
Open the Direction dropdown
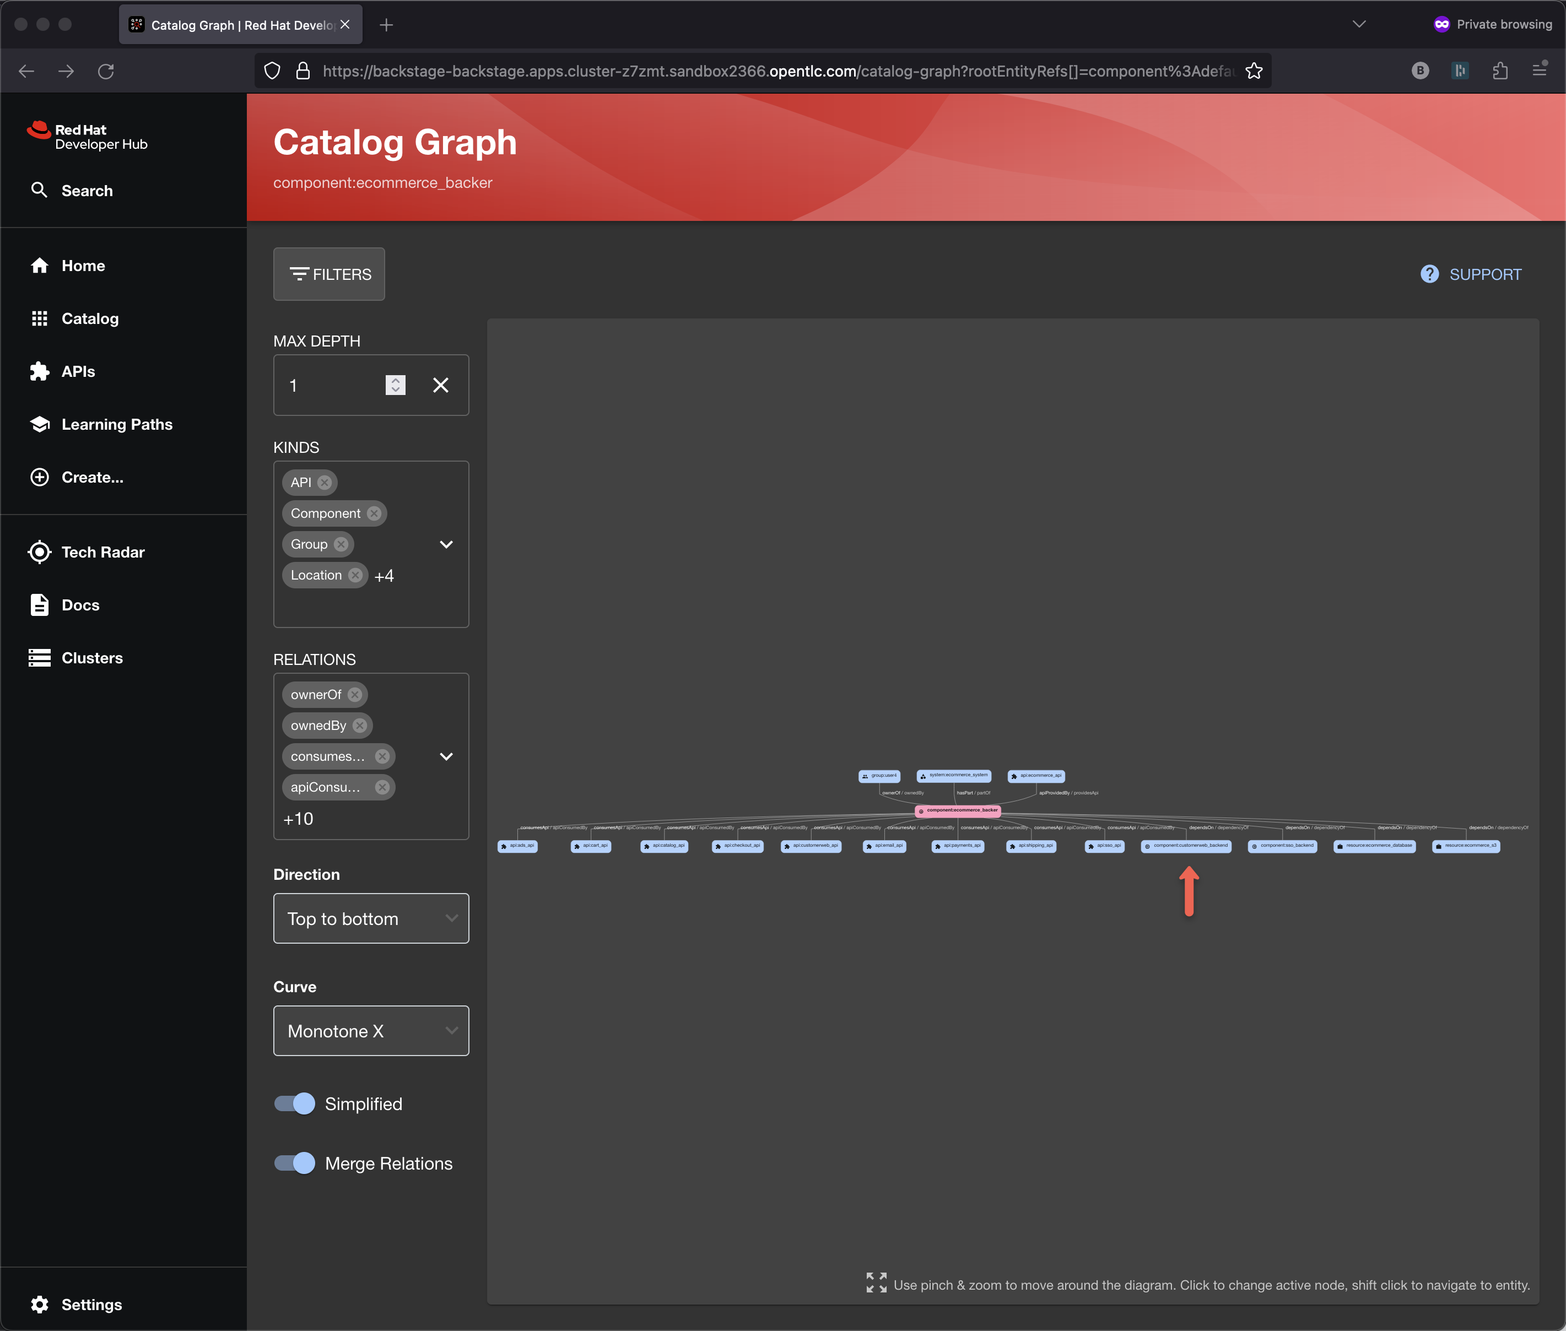pos(370,918)
